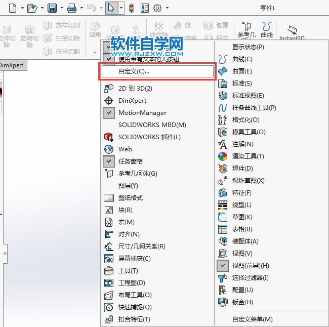The height and width of the screenshot is (327, 329).
Task: Activate the Select arrow tool
Action: click(111, 8)
